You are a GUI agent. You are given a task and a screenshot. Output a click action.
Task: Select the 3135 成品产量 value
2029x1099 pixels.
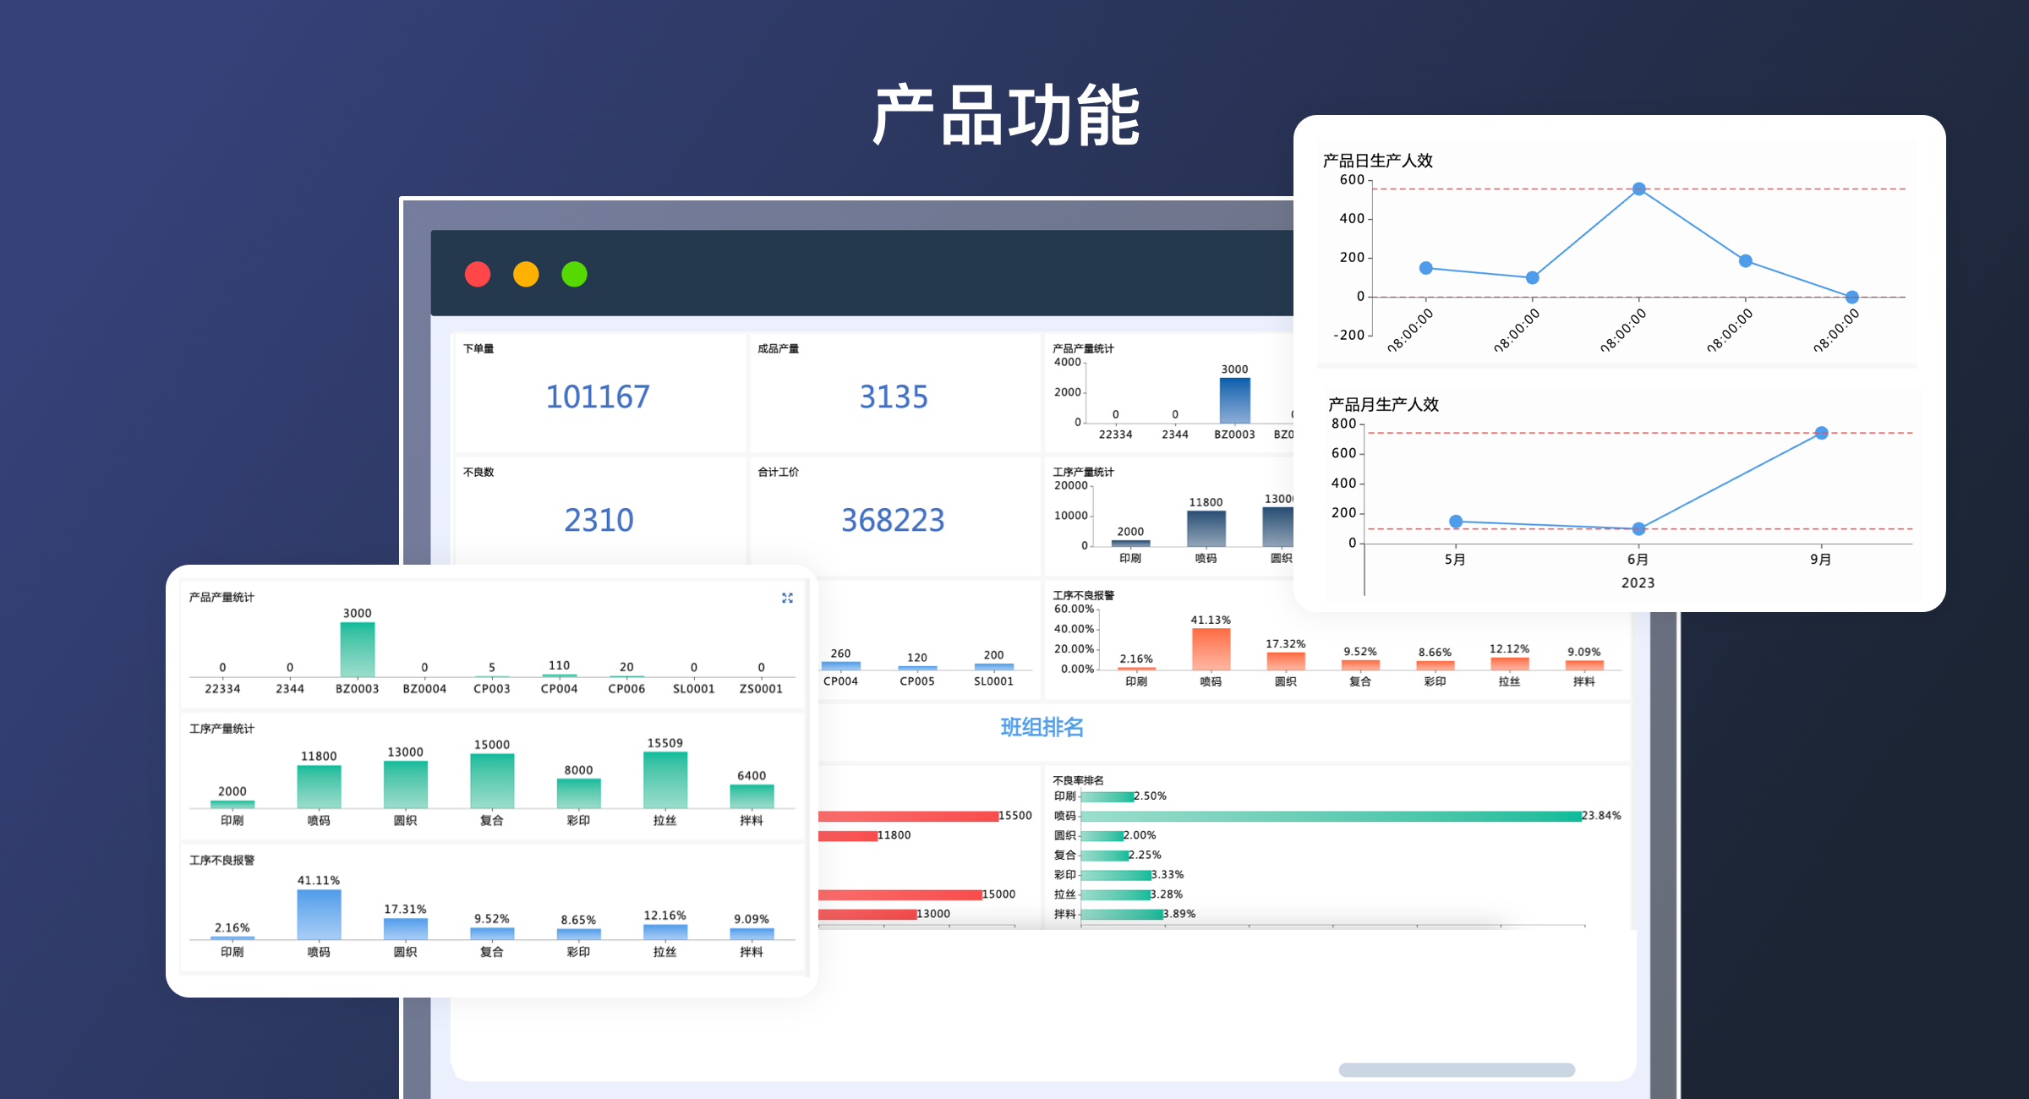click(894, 396)
